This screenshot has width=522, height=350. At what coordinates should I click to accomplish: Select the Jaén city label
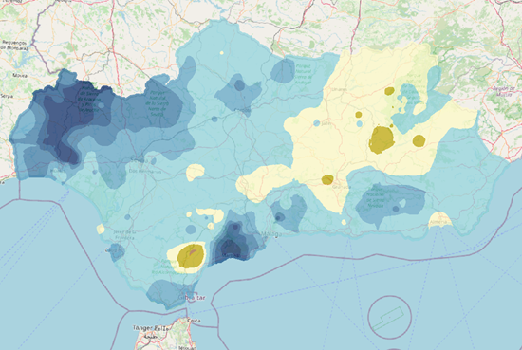tap(325, 123)
